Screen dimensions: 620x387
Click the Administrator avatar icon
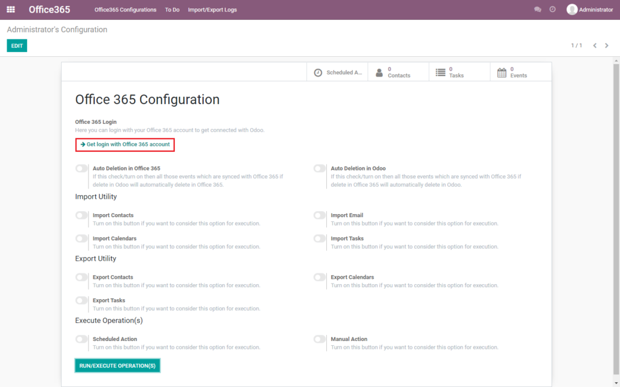pos(572,10)
